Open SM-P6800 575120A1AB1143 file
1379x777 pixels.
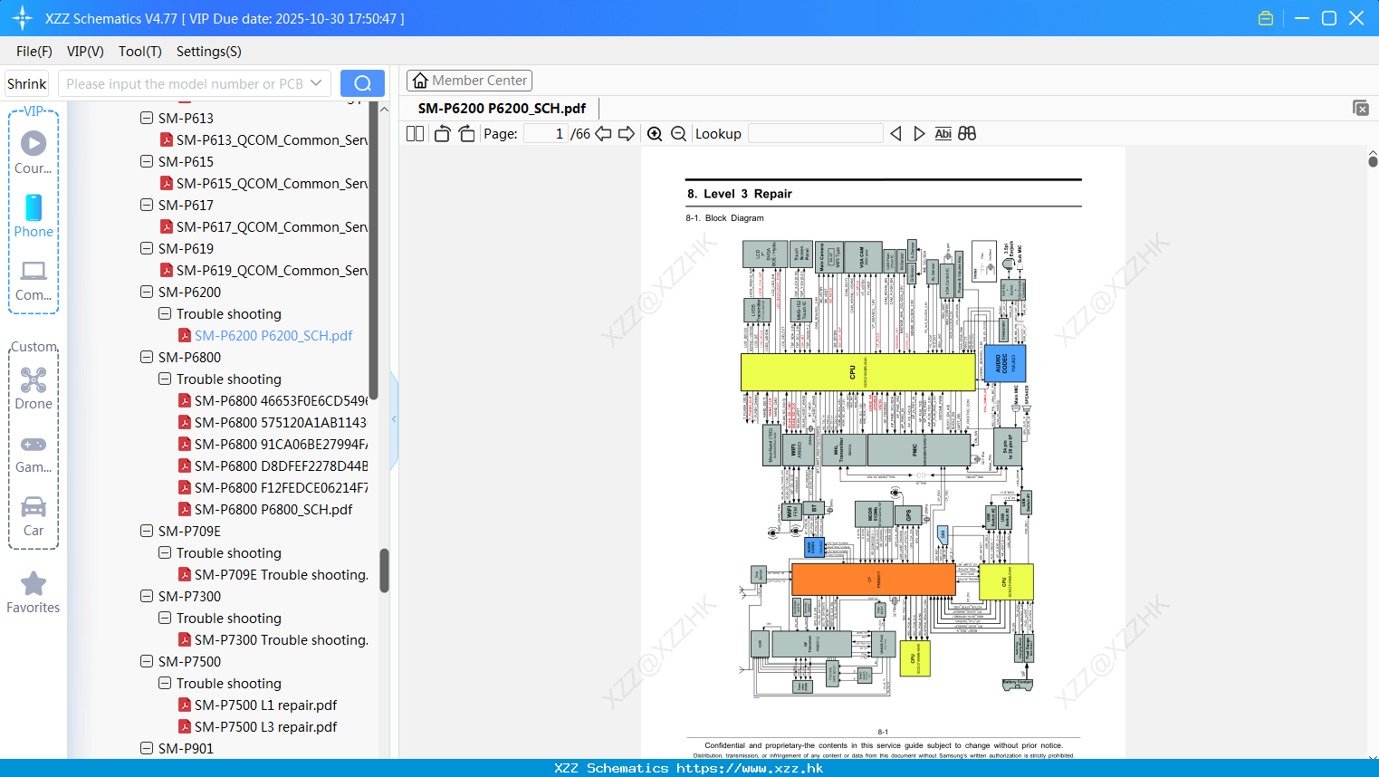tap(273, 422)
